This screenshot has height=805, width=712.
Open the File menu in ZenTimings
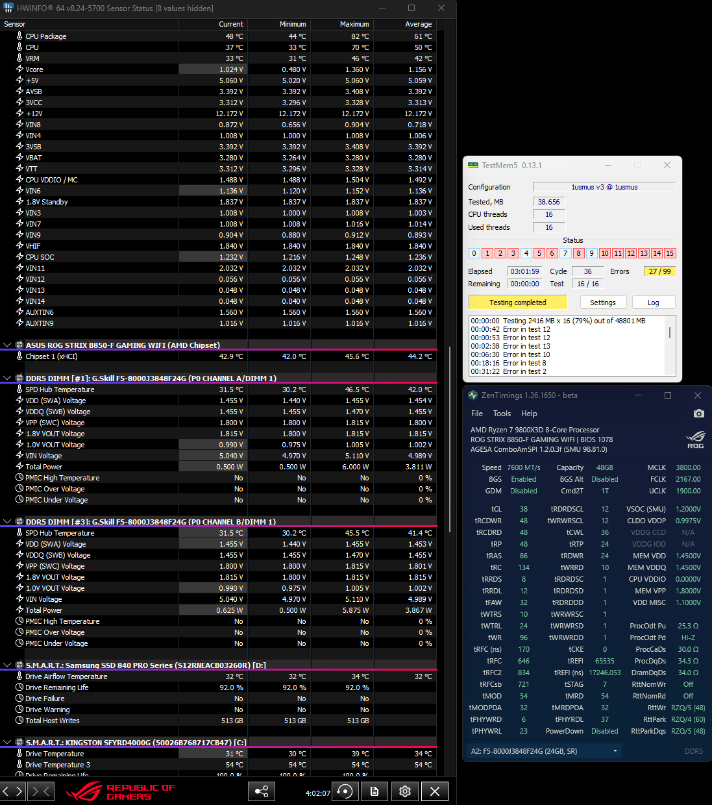[x=477, y=414]
